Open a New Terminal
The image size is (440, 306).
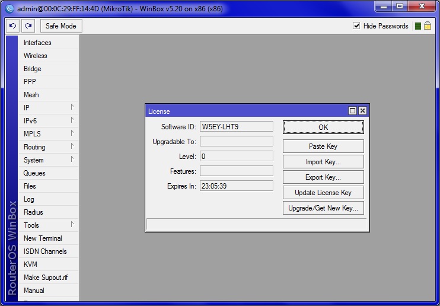(48, 238)
